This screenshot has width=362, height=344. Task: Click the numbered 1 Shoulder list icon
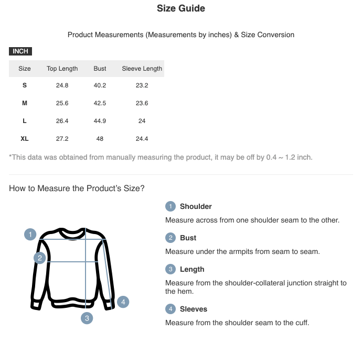[x=171, y=206]
